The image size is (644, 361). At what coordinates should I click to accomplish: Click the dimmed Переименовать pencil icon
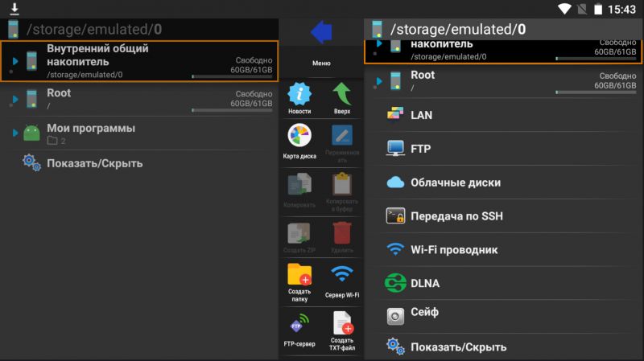[x=342, y=135]
